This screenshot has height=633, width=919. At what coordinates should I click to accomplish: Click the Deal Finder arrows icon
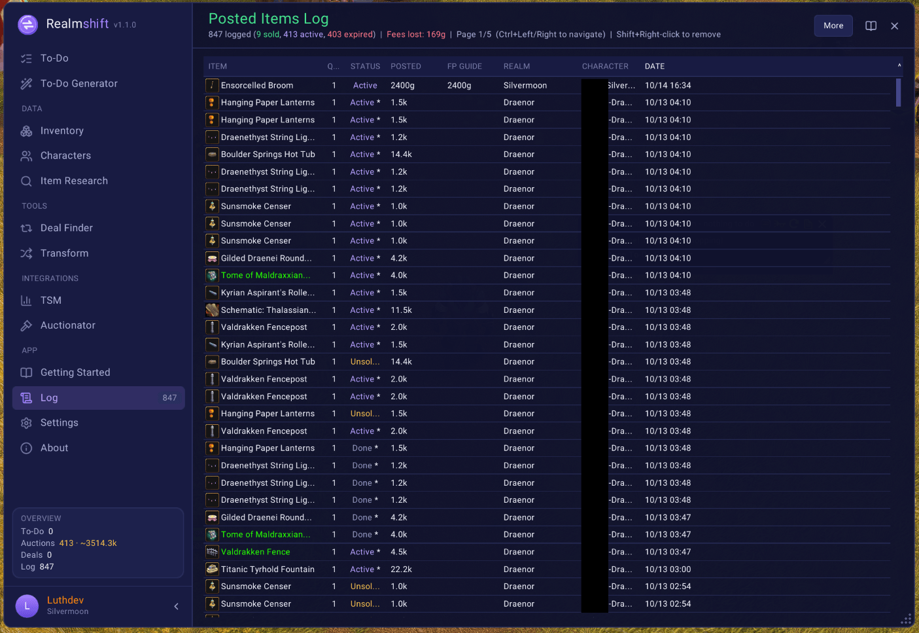[26, 228]
